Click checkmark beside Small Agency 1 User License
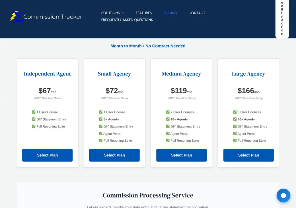Image resolution: width=296 pixels, height=208 pixels. [x=101, y=112]
